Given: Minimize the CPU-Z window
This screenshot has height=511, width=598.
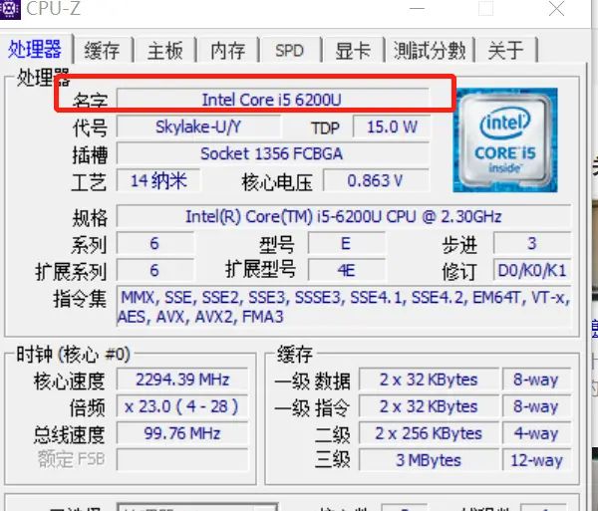Looking at the screenshot, I should pos(417,8).
